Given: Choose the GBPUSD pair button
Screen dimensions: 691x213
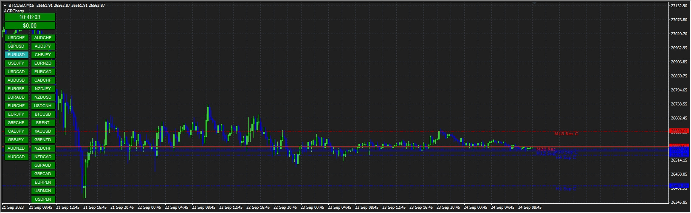Looking at the screenshot, I should [x=17, y=46].
